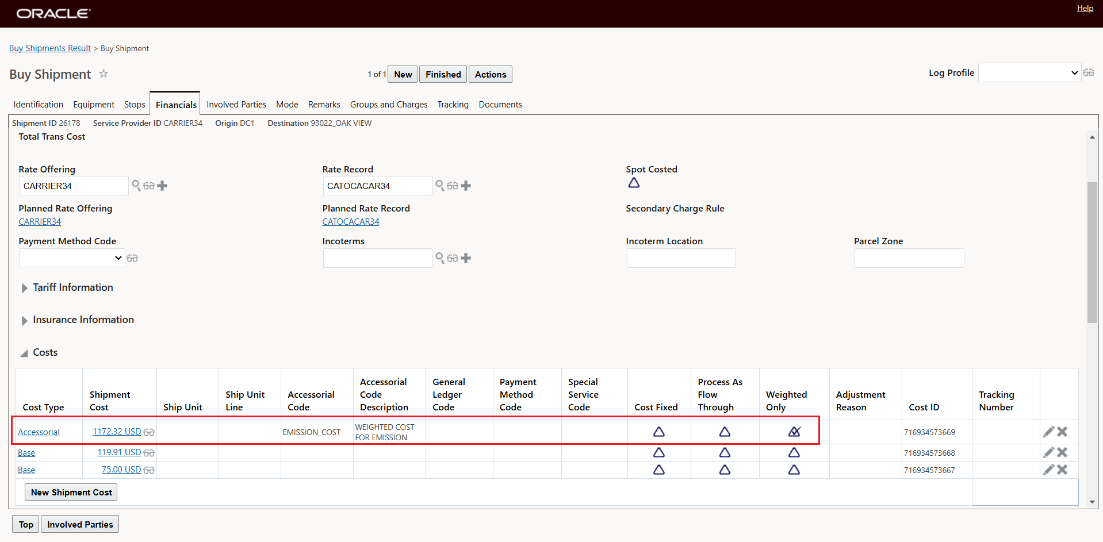
Task: View currency details for 119.91 USD
Action: tap(149, 453)
